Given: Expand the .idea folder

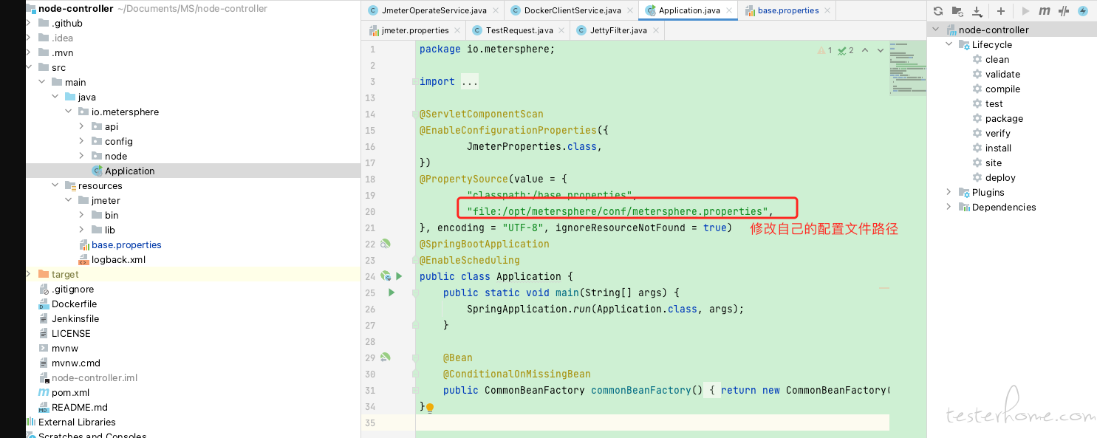Looking at the screenshot, I should [x=28, y=38].
